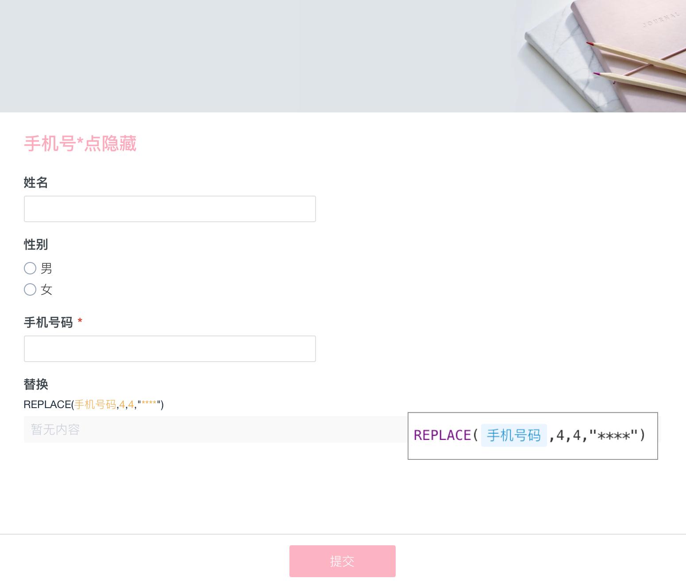Click the 暂无内容 read-only result field
Viewport: 686px width, 586px height.
(x=177, y=429)
